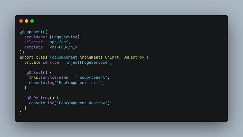Image resolution: width=243 pixels, height=137 pixels.
Task: Click the ngOnInit method name
Action: tap(33, 72)
